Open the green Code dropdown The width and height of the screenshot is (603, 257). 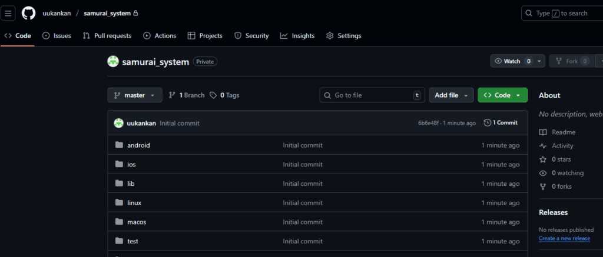click(x=502, y=95)
